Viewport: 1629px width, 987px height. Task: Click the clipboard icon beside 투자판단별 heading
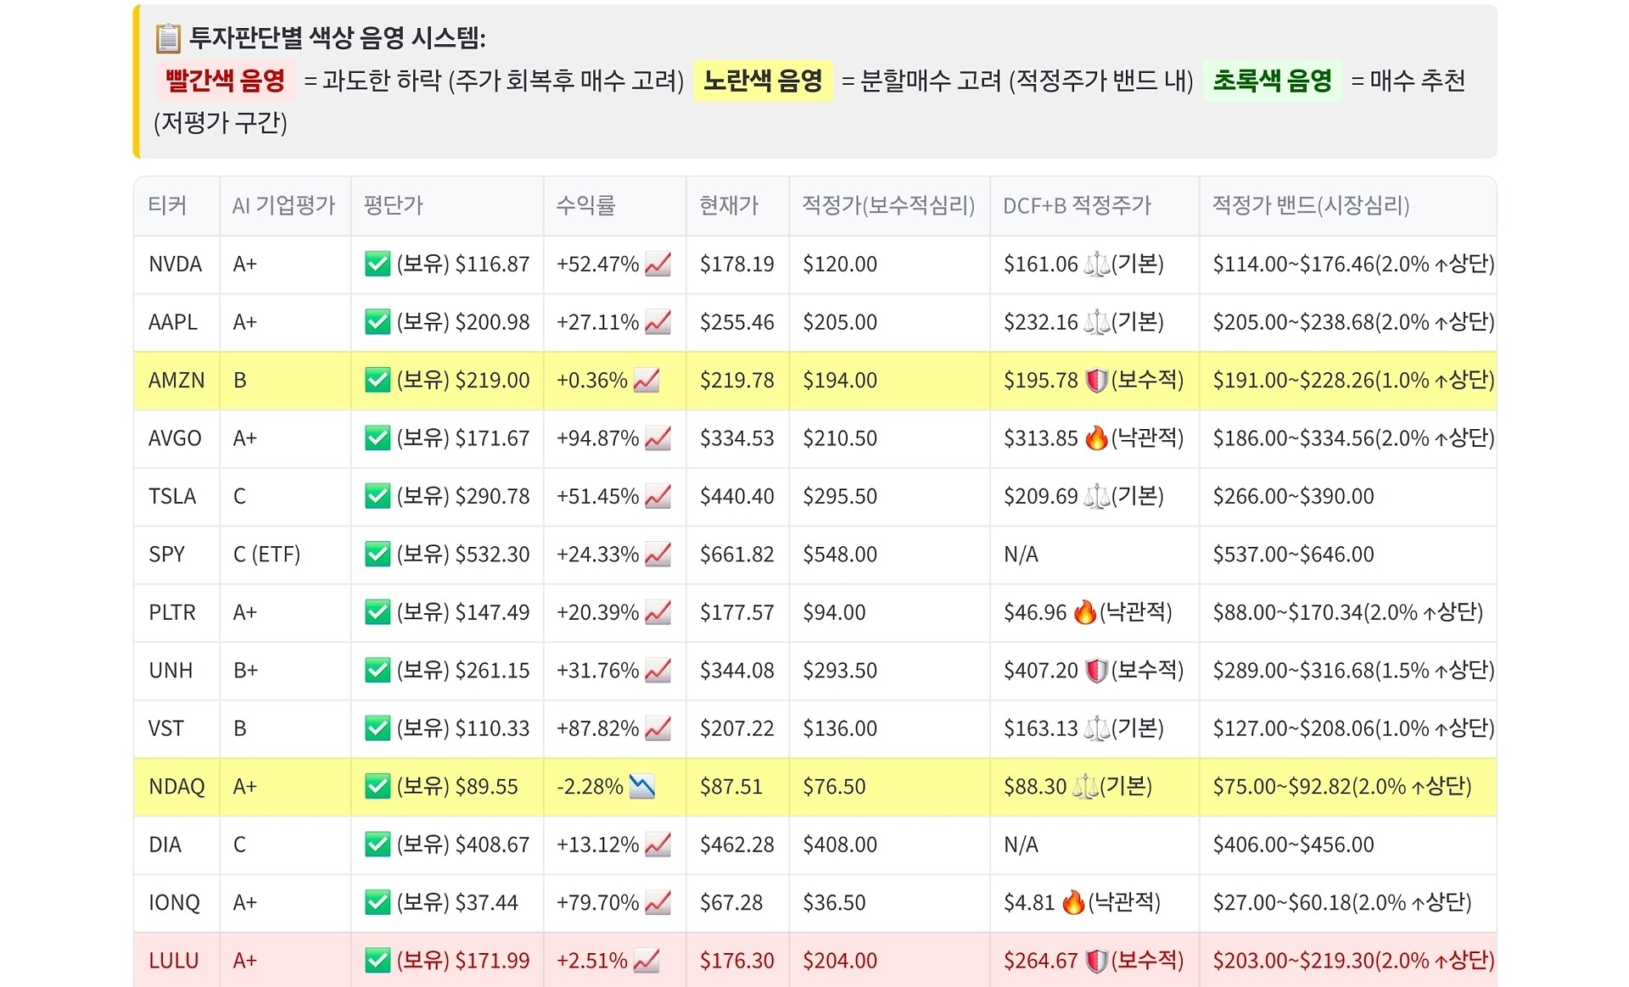pos(168,38)
